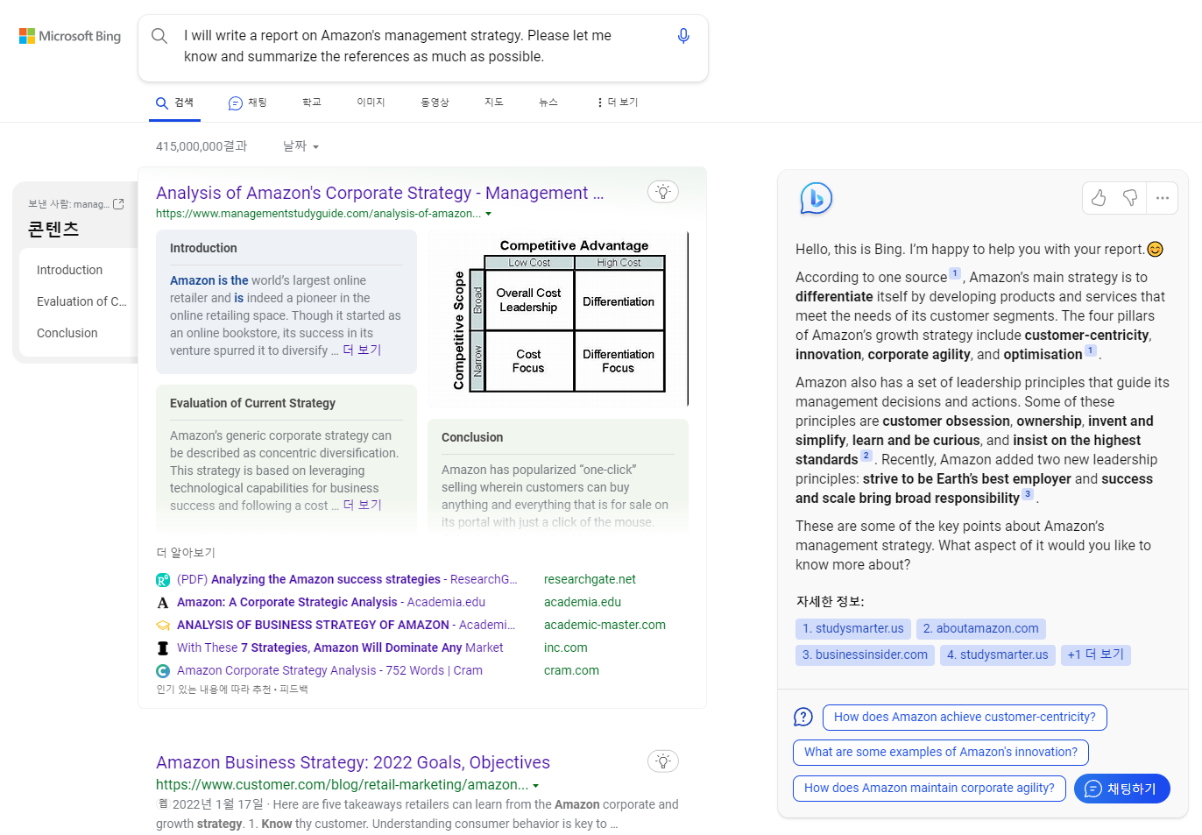Open the 날짜 date filter dropdown
This screenshot has height=835, width=1202.
(300, 146)
